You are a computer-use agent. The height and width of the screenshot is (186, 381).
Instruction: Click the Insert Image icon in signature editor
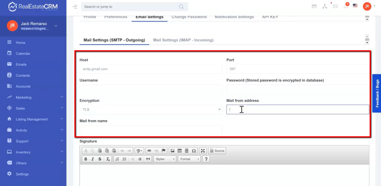[172, 151]
